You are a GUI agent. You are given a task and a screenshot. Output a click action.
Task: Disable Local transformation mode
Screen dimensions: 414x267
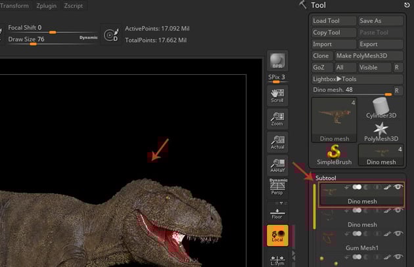[277, 236]
